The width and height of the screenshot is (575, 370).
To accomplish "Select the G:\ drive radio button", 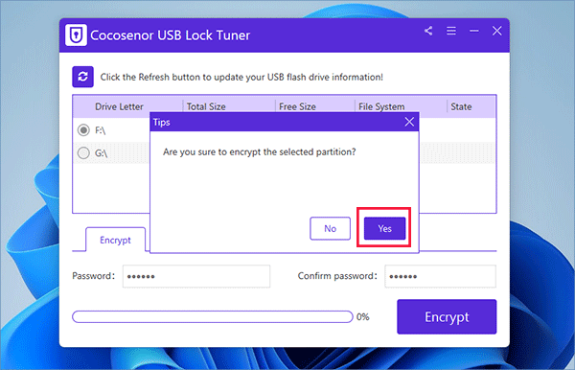I will [x=83, y=153].
